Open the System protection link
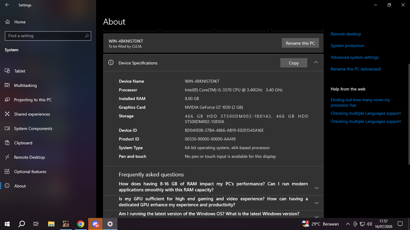 click(x=347, y=46)
